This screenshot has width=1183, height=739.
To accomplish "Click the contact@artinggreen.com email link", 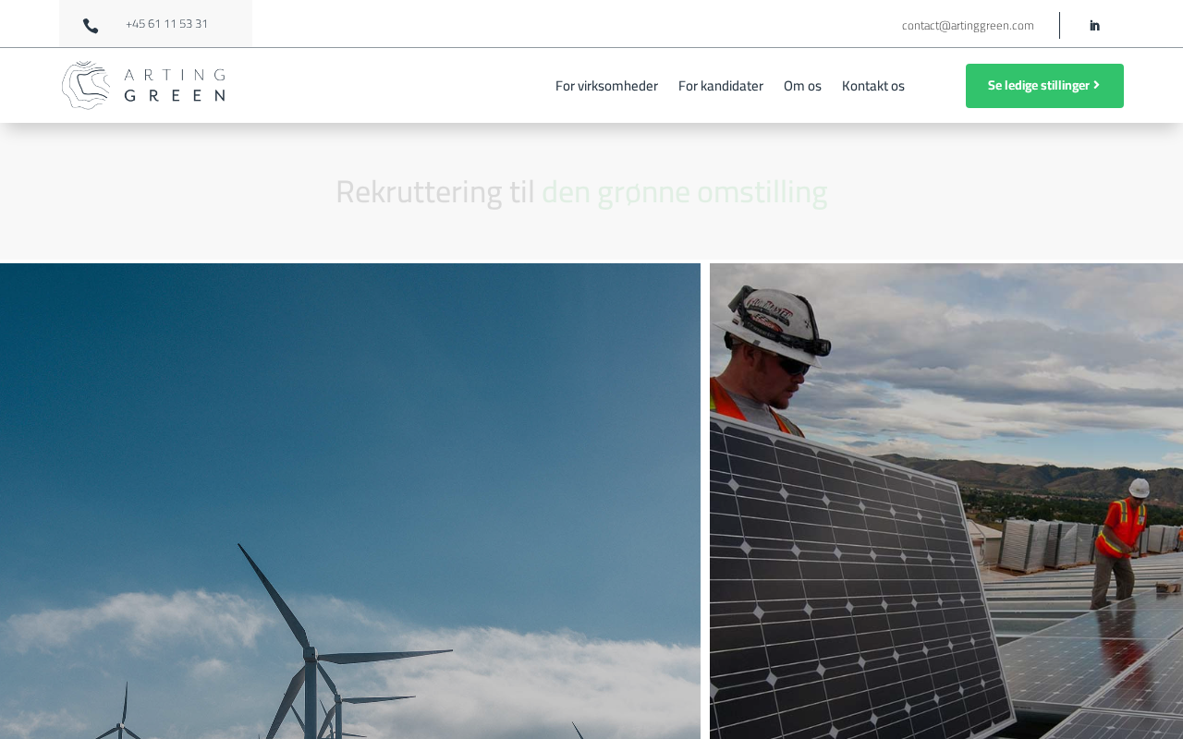I will click(968, 26).
